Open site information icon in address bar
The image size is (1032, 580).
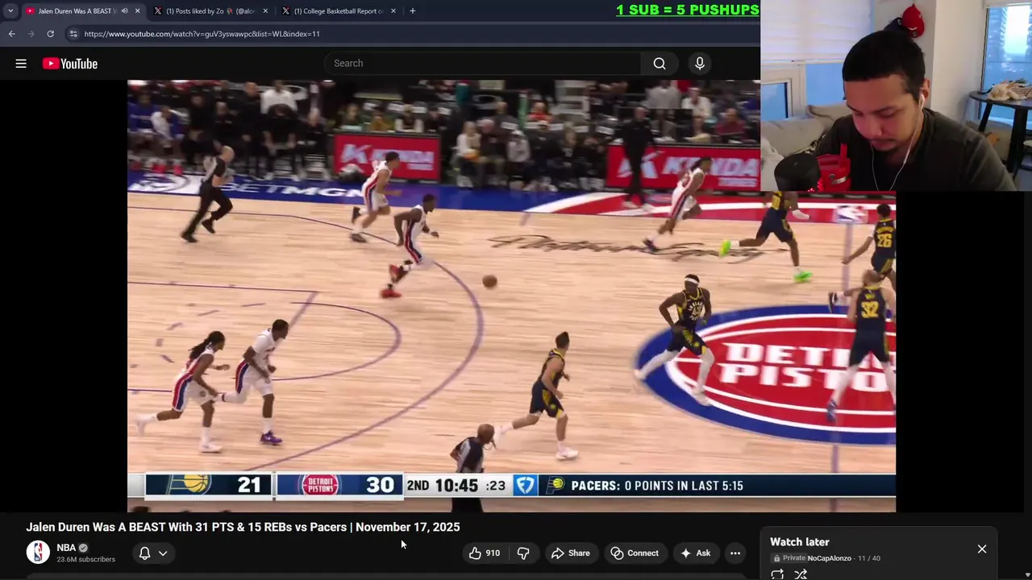click(x=73, y=34)
